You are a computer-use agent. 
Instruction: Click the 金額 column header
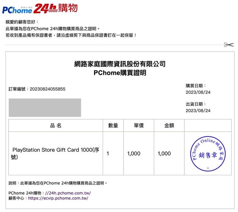[169, 126]
